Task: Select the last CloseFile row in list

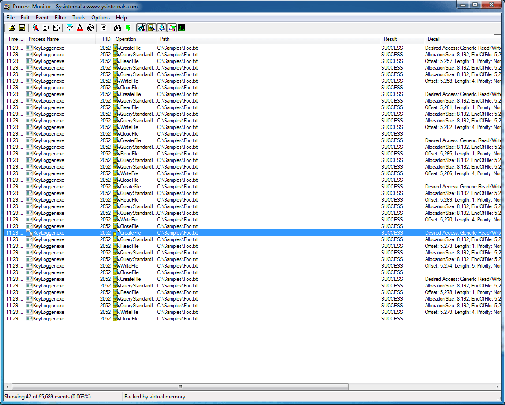Action: pyautogui.click(x=252, y=319)
